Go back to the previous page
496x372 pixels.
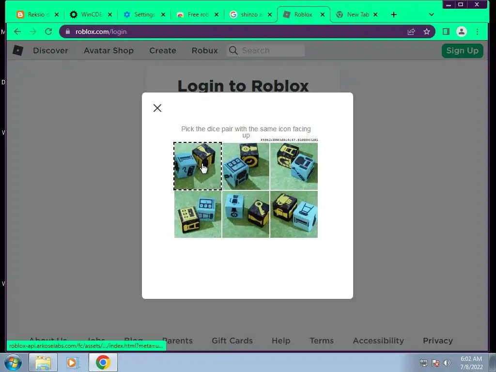17,31
